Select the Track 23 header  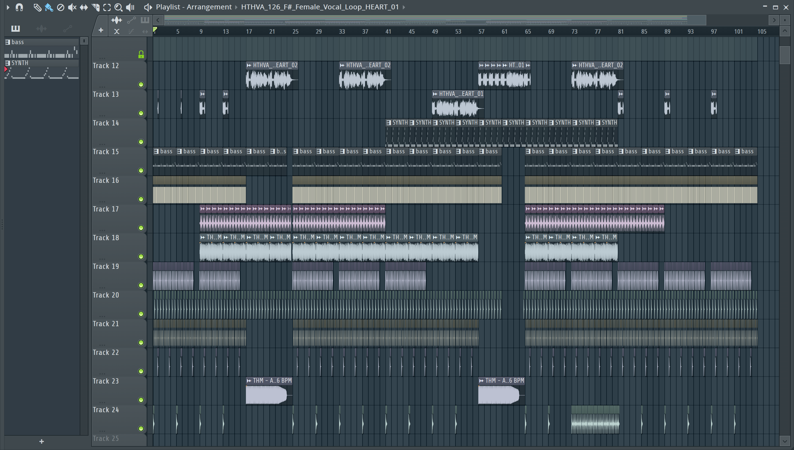click(119, 391)
